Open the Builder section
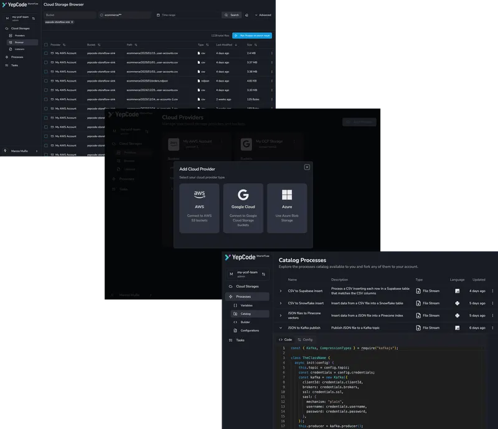This screenshot has width=498, height=429. click(244, 322)
